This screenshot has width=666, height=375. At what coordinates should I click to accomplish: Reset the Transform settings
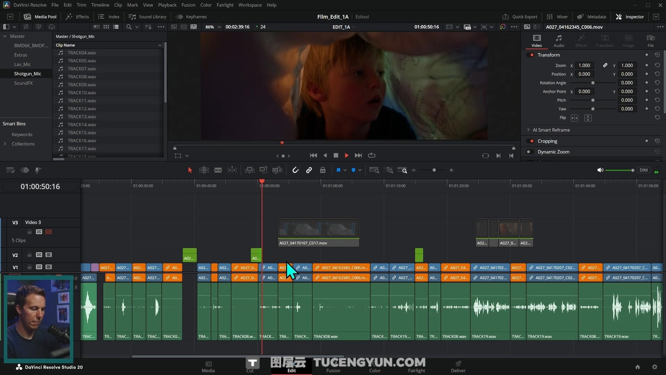point(657,55)
